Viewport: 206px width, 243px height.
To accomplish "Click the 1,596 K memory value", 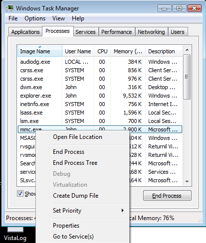I will point(133,113).
